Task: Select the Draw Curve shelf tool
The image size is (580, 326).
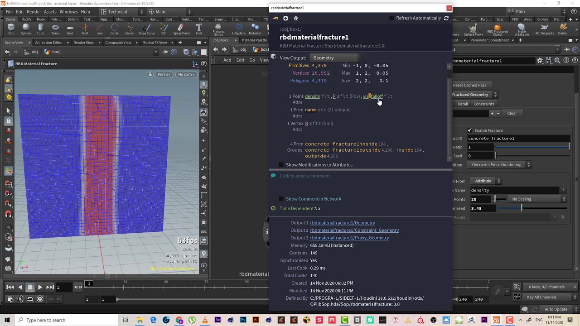Action: pyautogui.click(x=146, y=30)
